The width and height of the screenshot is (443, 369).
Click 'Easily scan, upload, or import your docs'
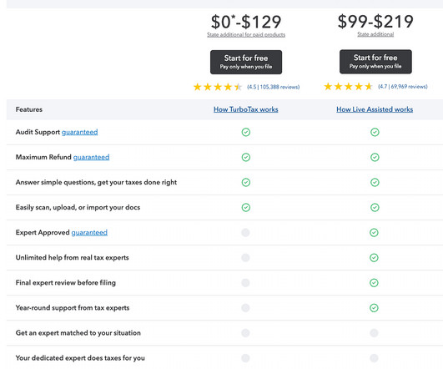tap(78, 208)
